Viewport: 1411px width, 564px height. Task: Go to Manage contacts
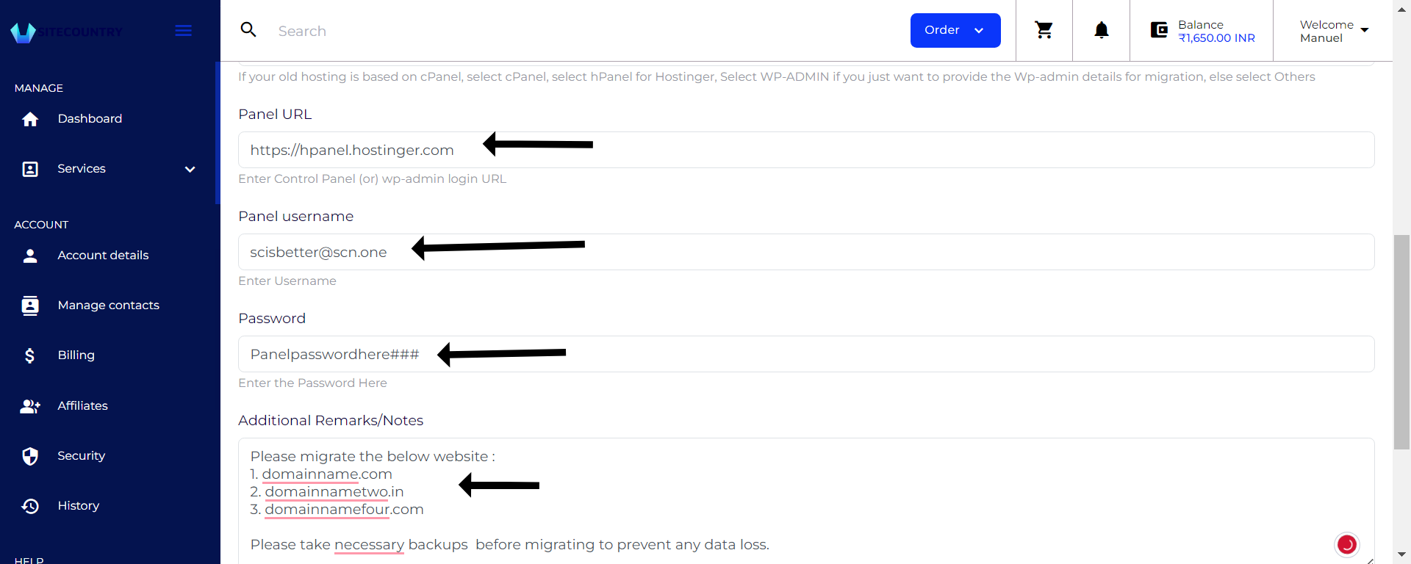pos(109,305)
